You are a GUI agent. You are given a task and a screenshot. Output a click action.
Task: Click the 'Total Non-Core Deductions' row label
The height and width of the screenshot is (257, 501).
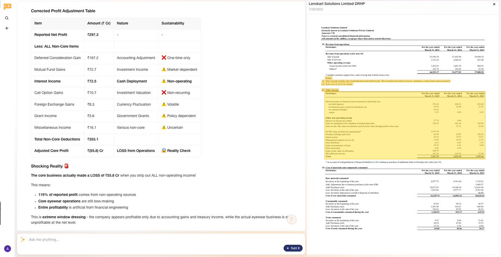point(58,139)
